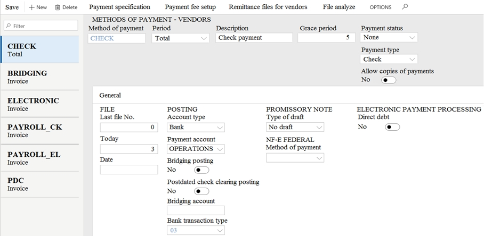484x236 pixels.
Task: Open the OPTIONS menu
Action: [x=380, y=7]
